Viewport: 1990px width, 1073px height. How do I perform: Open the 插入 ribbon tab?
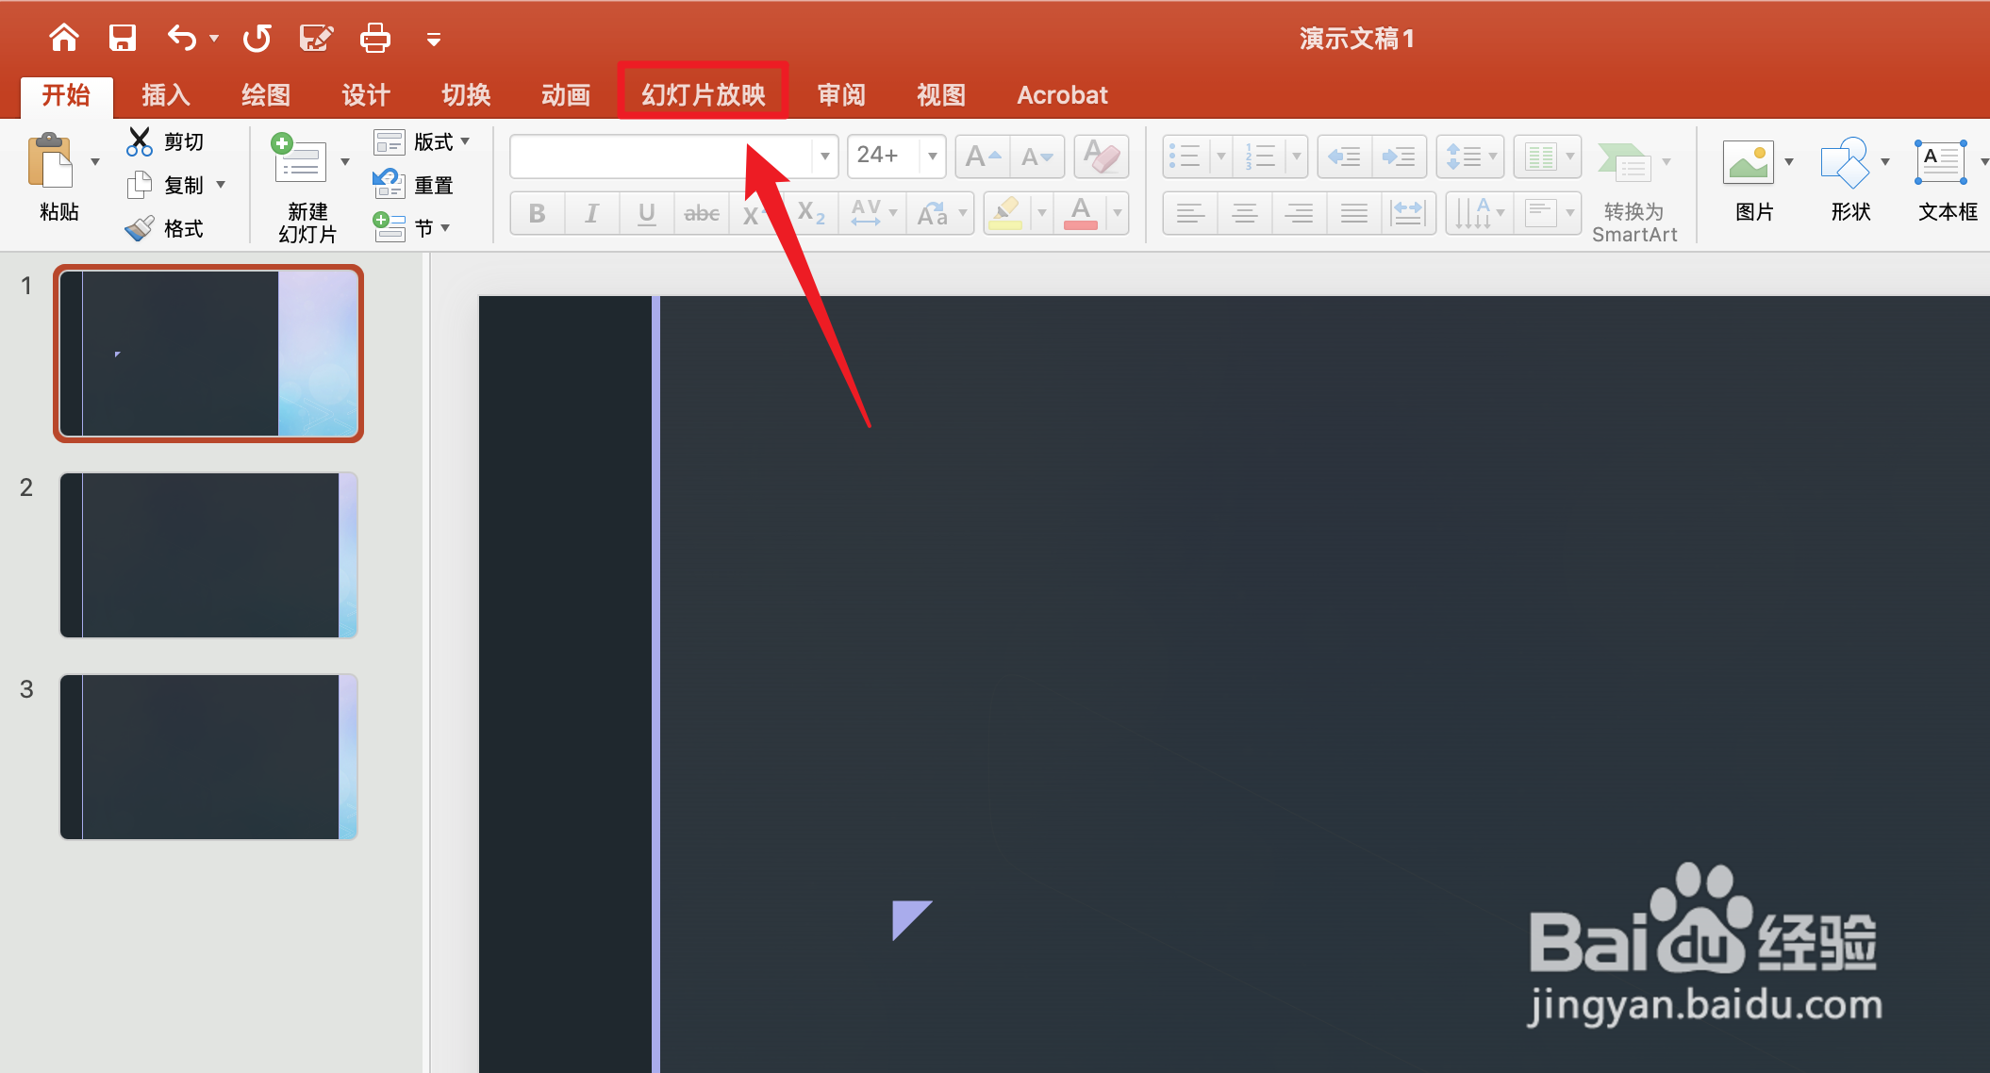coord(166,94)
